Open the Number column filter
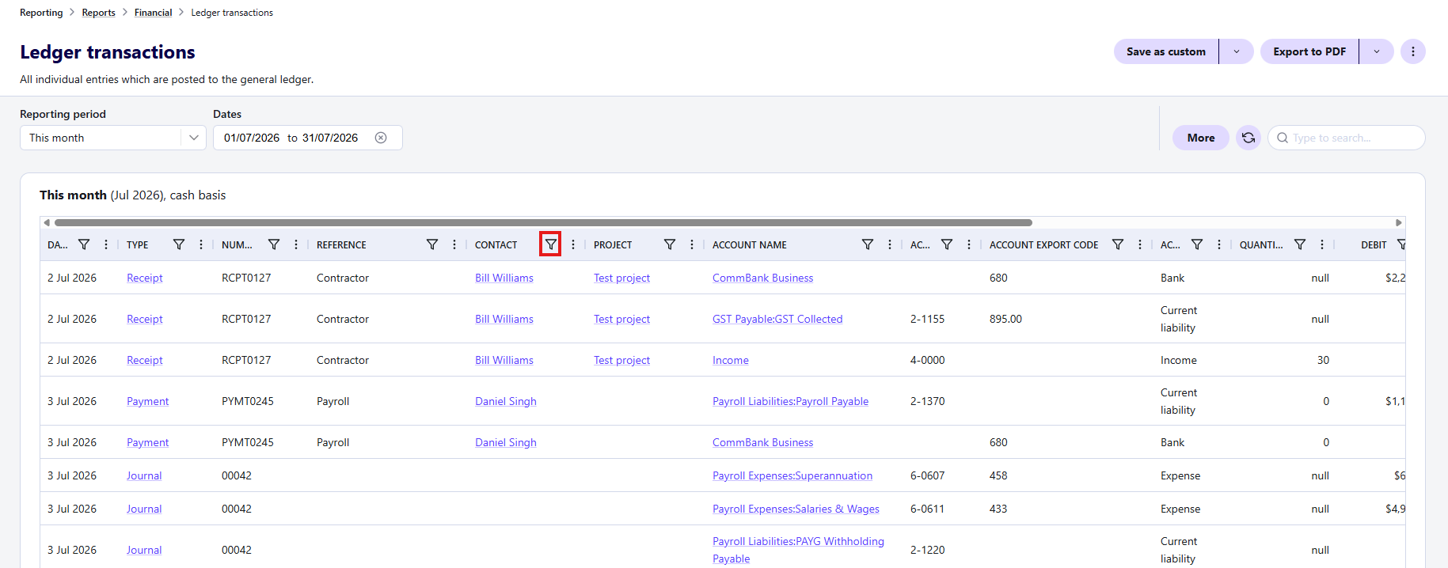 (274, 244)
